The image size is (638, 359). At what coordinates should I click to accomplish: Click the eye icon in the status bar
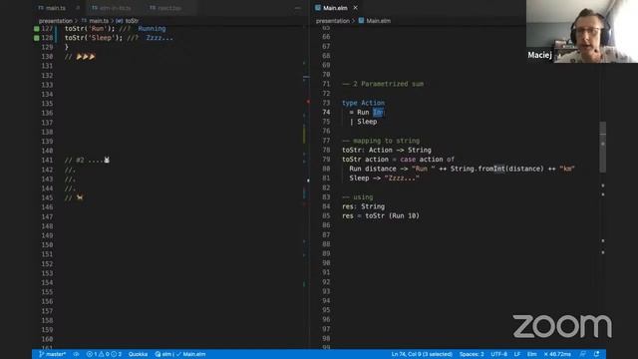point(76,354)
